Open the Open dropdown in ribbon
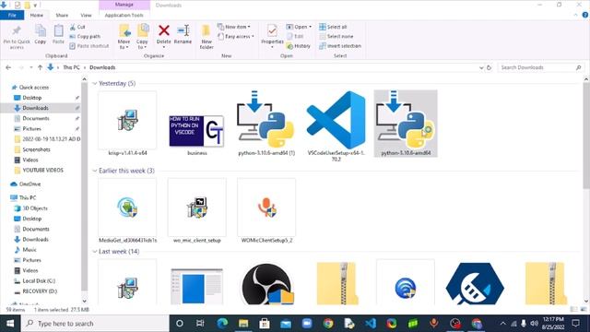Viewport: 590px width, 332px height. 299,27
